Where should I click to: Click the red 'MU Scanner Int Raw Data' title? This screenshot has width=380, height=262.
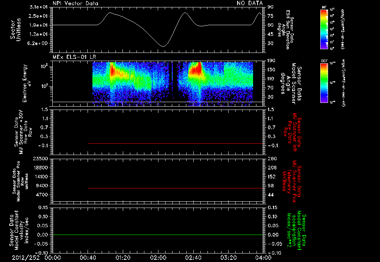(x=293, y=132)
